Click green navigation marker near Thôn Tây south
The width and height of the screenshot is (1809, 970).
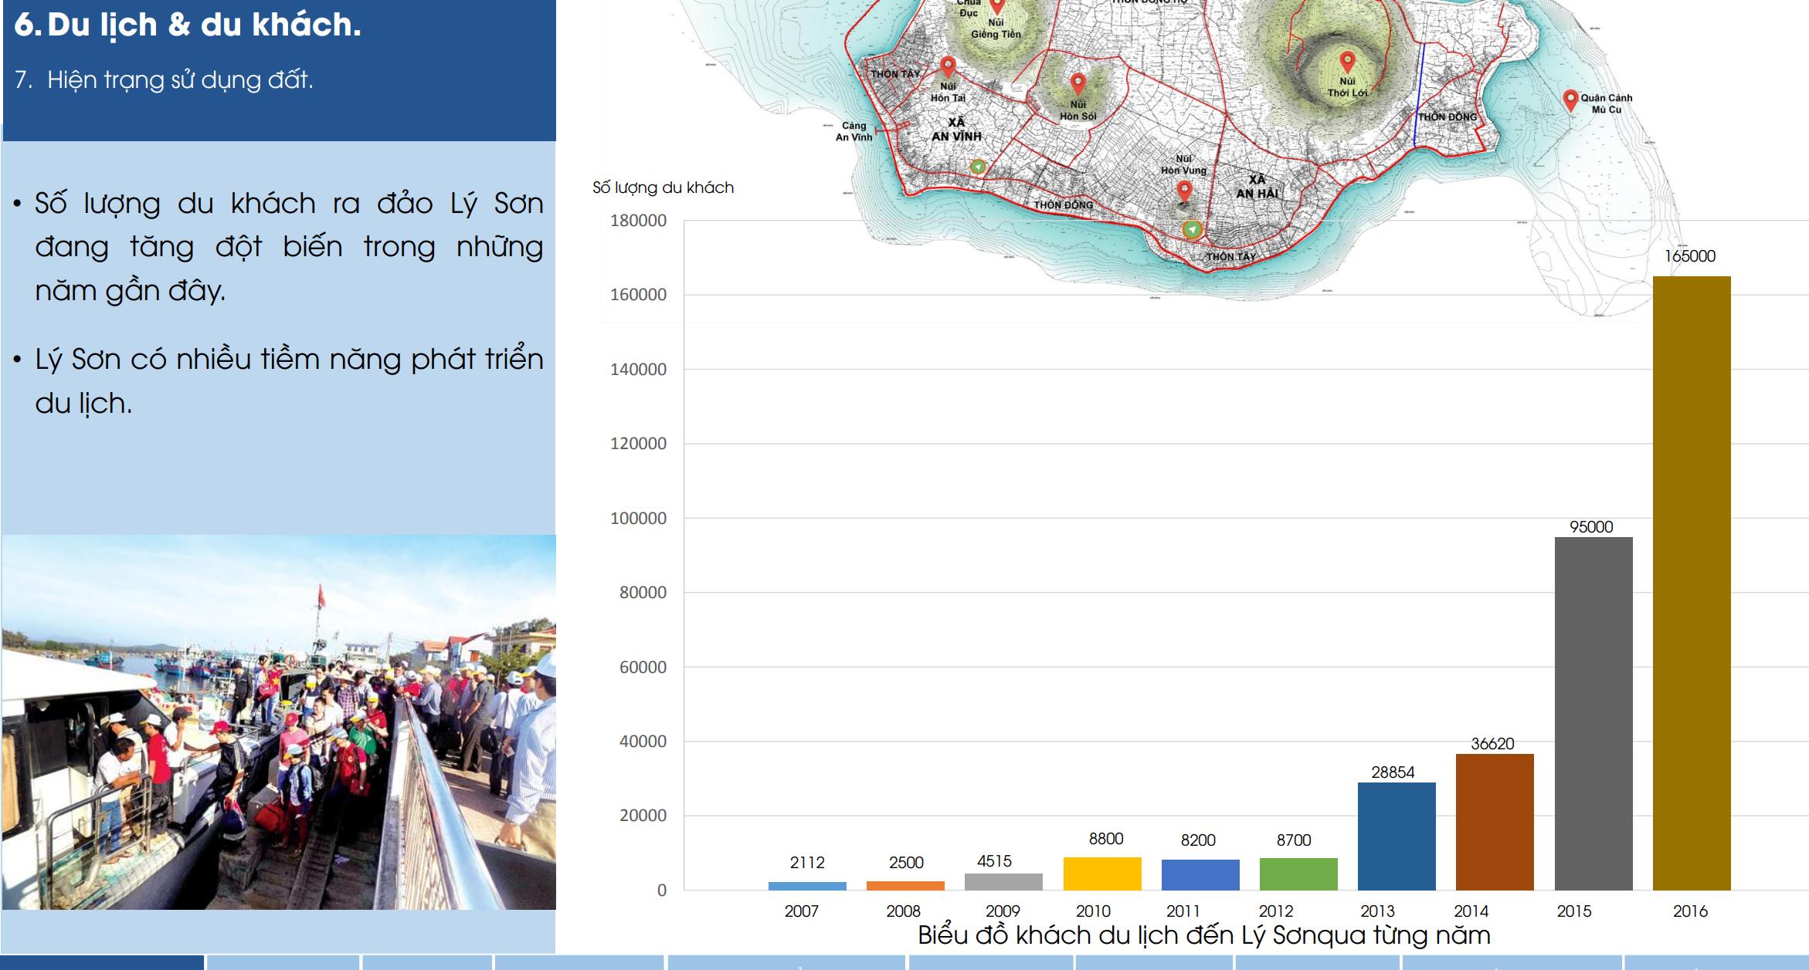pyautogui.click(x=1192, y=229)
